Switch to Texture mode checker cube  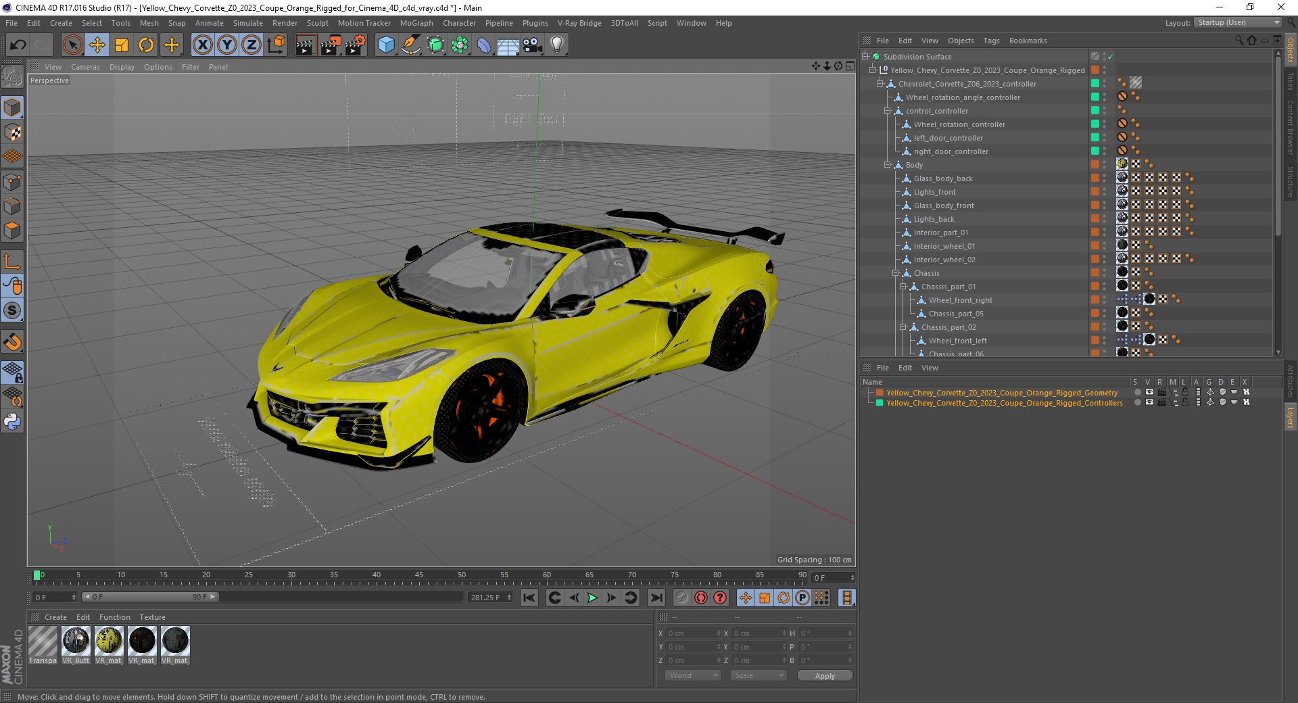12,132
